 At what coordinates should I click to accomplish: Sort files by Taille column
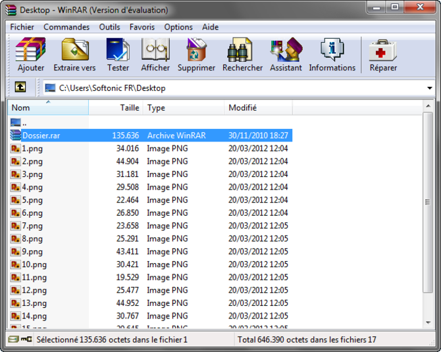coord(116,107)
